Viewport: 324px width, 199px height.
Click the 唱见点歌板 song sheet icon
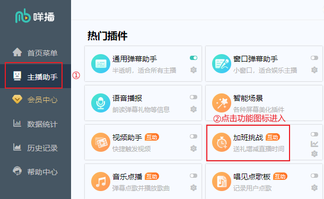point(222,181)
